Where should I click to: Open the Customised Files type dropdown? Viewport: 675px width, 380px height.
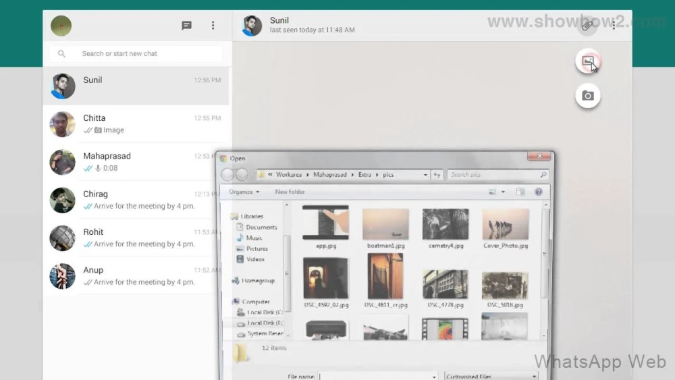point(491,376)
